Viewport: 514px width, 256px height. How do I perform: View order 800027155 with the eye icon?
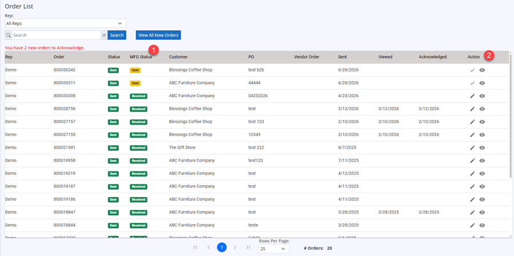tap(482, 135)
